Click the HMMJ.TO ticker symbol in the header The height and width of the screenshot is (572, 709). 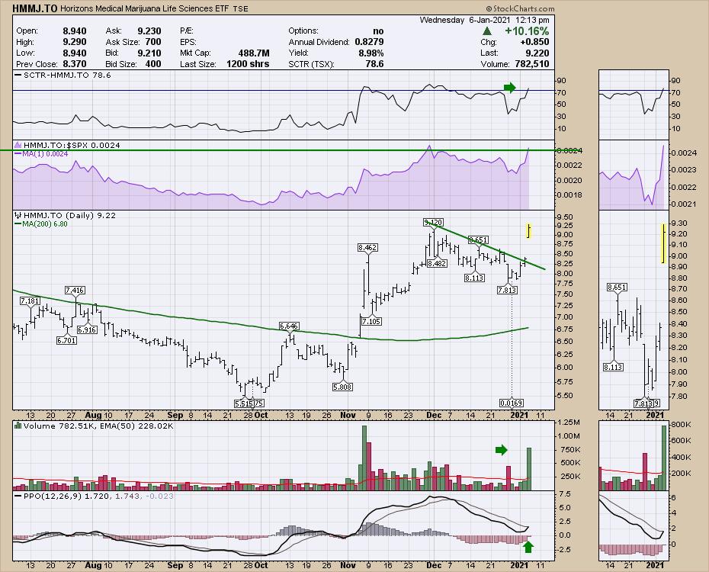tap(35, 8)
